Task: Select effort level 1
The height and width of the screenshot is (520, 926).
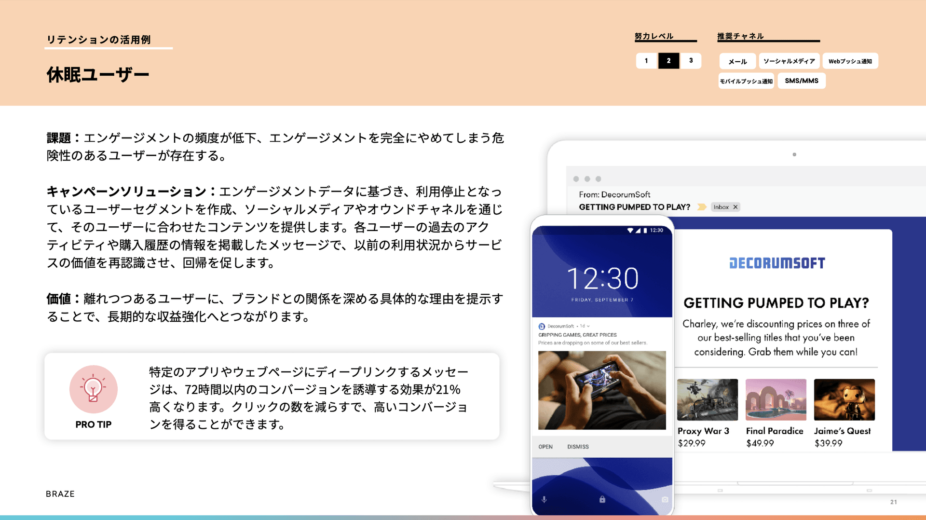Action: click(646, 61)
